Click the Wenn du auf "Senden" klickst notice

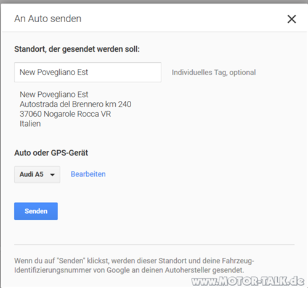[134, 261]
